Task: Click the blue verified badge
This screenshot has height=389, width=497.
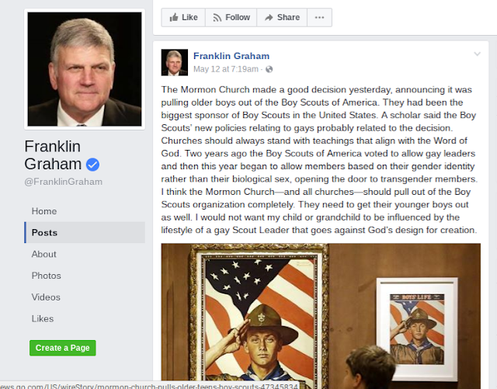Action: point(93,165)
